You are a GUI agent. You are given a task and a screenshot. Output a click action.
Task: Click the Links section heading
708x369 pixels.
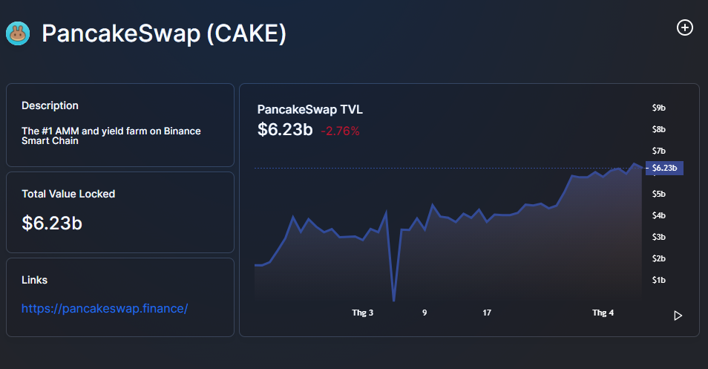point(34,280)
